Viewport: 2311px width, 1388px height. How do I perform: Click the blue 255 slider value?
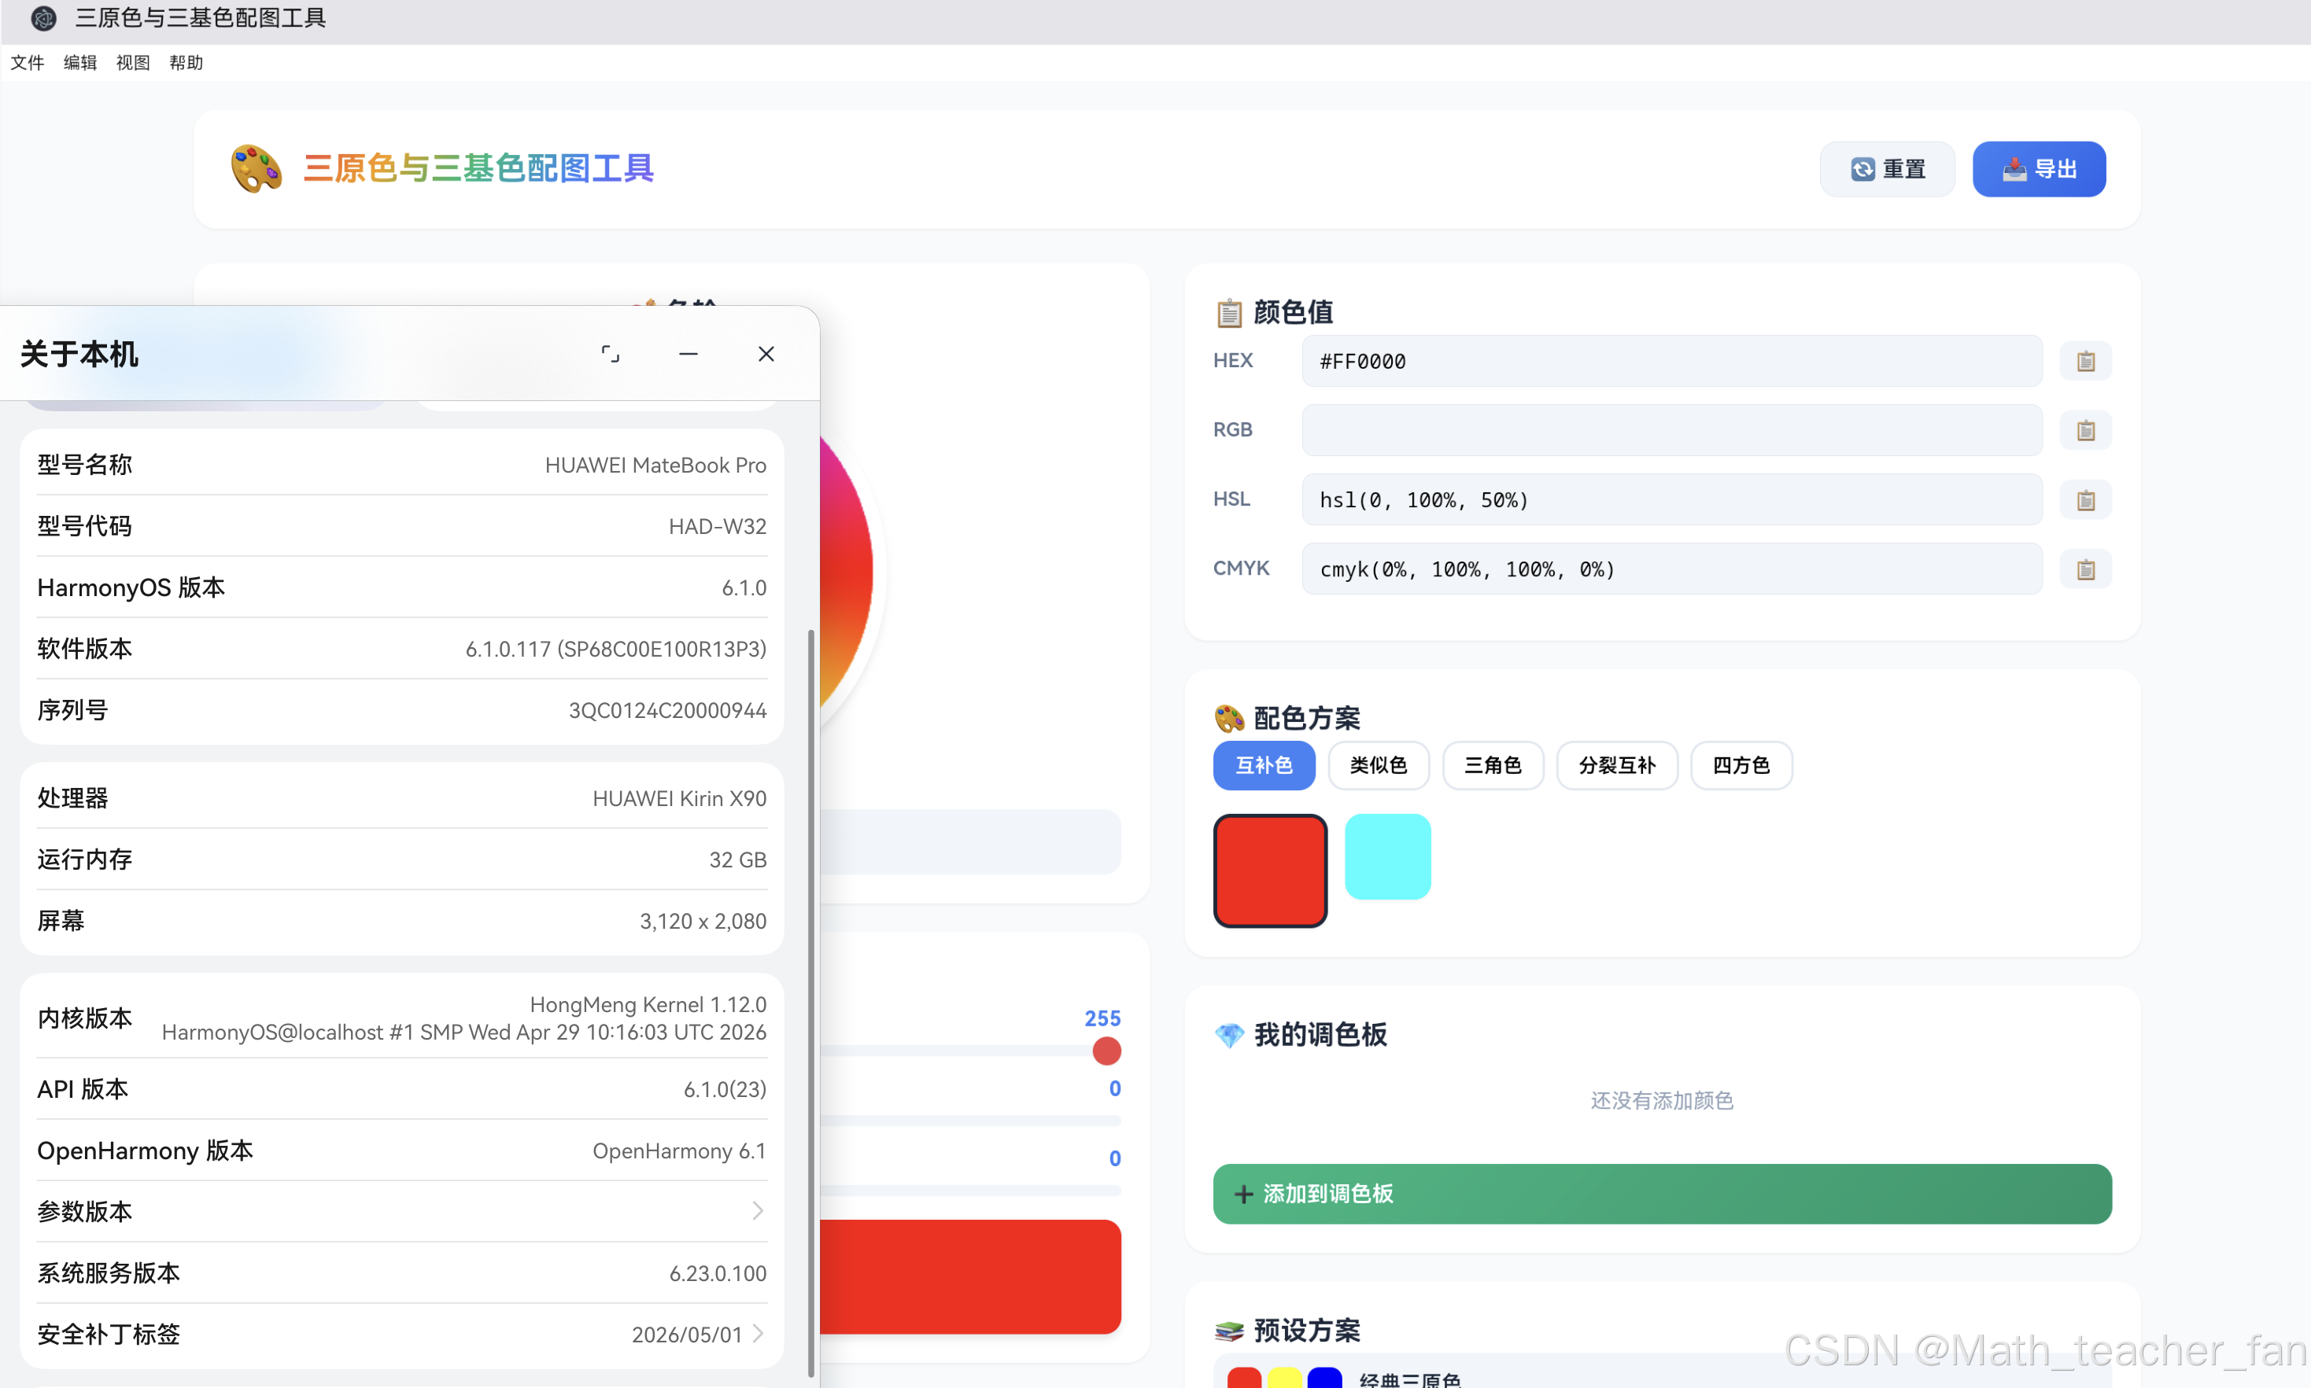[x=1102, y=1018]
